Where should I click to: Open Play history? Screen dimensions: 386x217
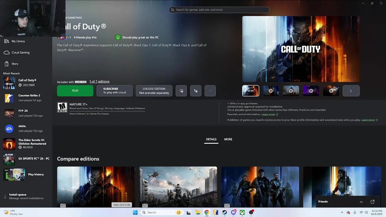tap(24, 175)
